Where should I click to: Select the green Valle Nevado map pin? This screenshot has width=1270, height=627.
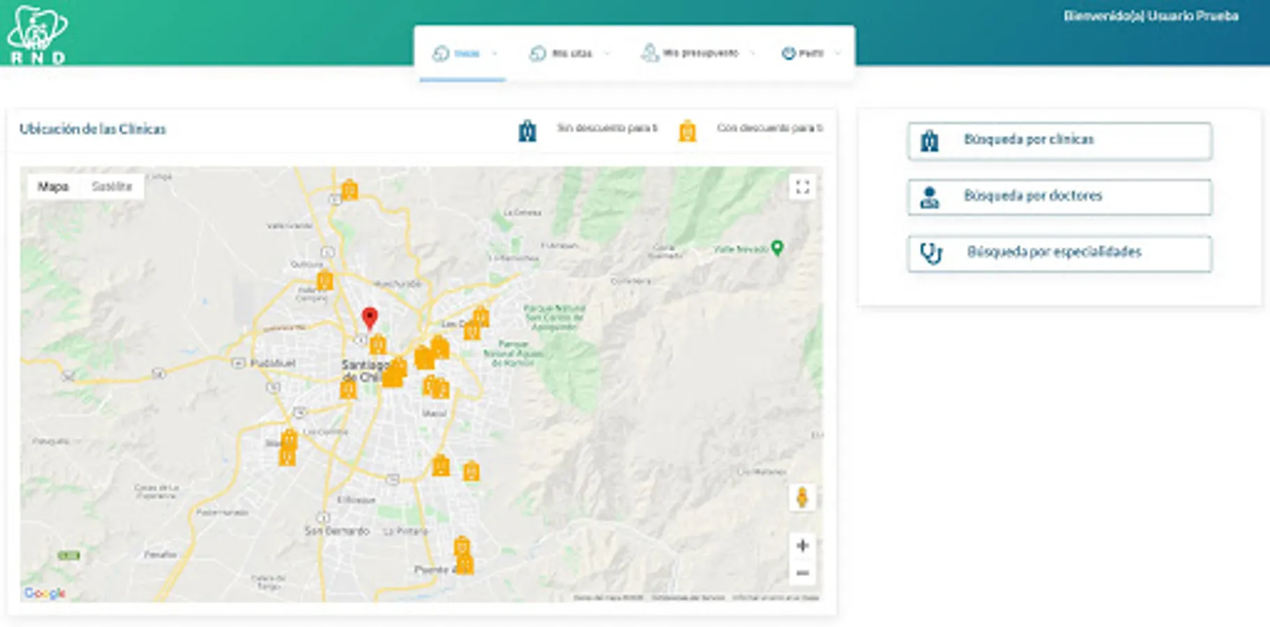click(x=778, y=248)
